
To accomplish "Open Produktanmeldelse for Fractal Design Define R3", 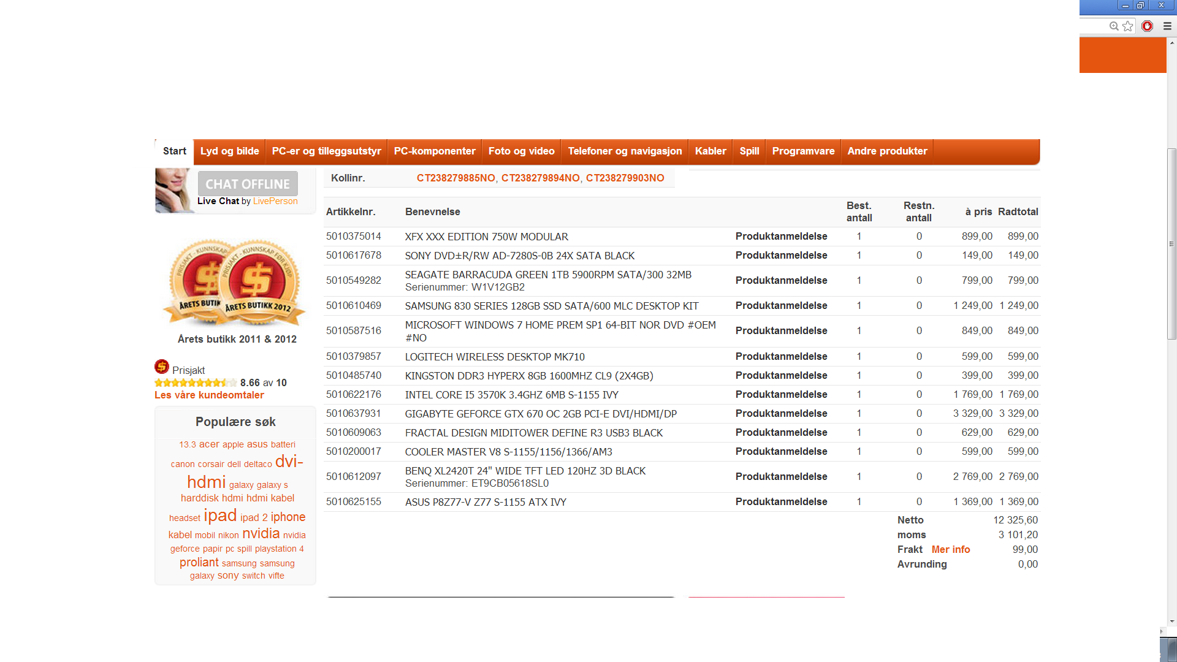I will (x=782, y=433).
